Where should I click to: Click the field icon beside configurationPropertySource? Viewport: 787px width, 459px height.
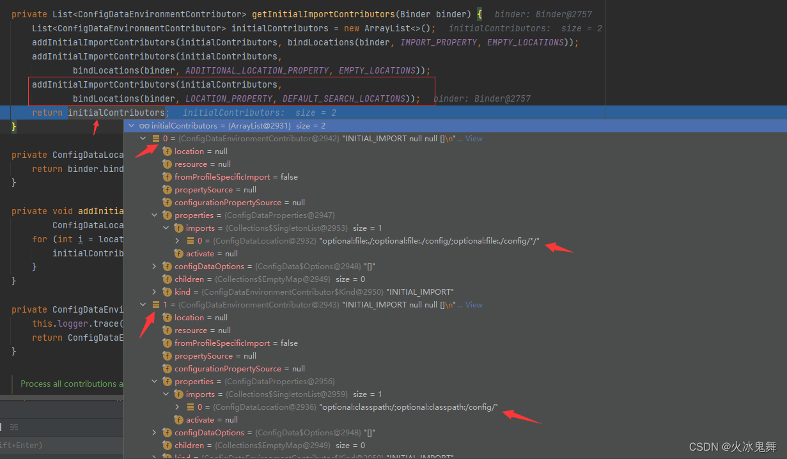coord(168,202)
